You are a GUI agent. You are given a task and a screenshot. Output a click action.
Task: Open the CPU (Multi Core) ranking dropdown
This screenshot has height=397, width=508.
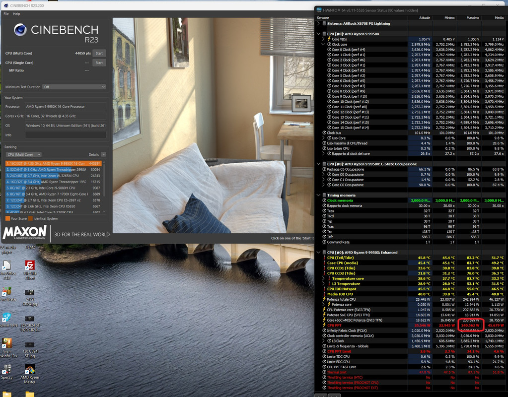point(24,154)
